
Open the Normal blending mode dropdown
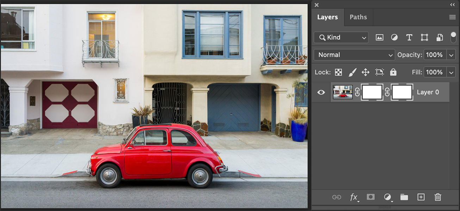354,55
